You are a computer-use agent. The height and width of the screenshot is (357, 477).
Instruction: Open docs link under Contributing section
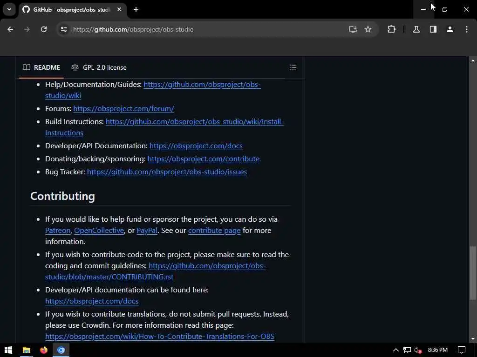coord(92,301)
